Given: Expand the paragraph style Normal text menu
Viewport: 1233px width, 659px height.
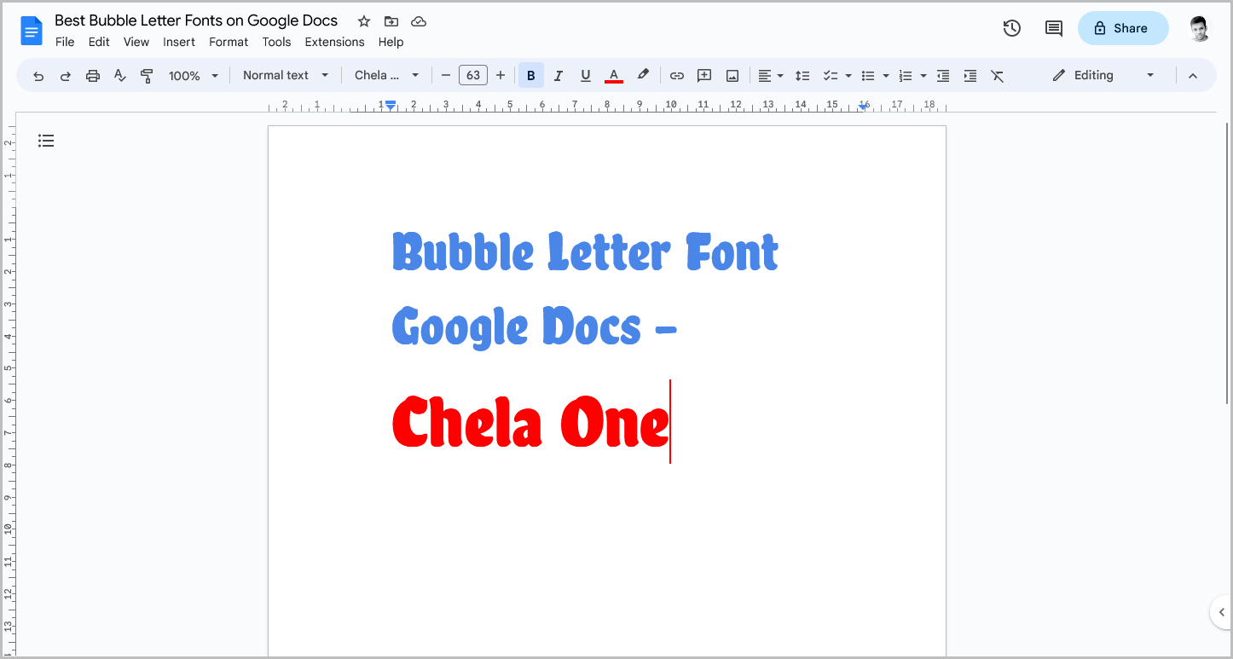Looking at the screenshot, I should click(x=285, y=75).
